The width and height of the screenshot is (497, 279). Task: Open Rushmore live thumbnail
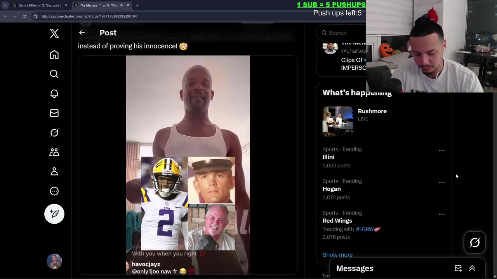(338, 122)
